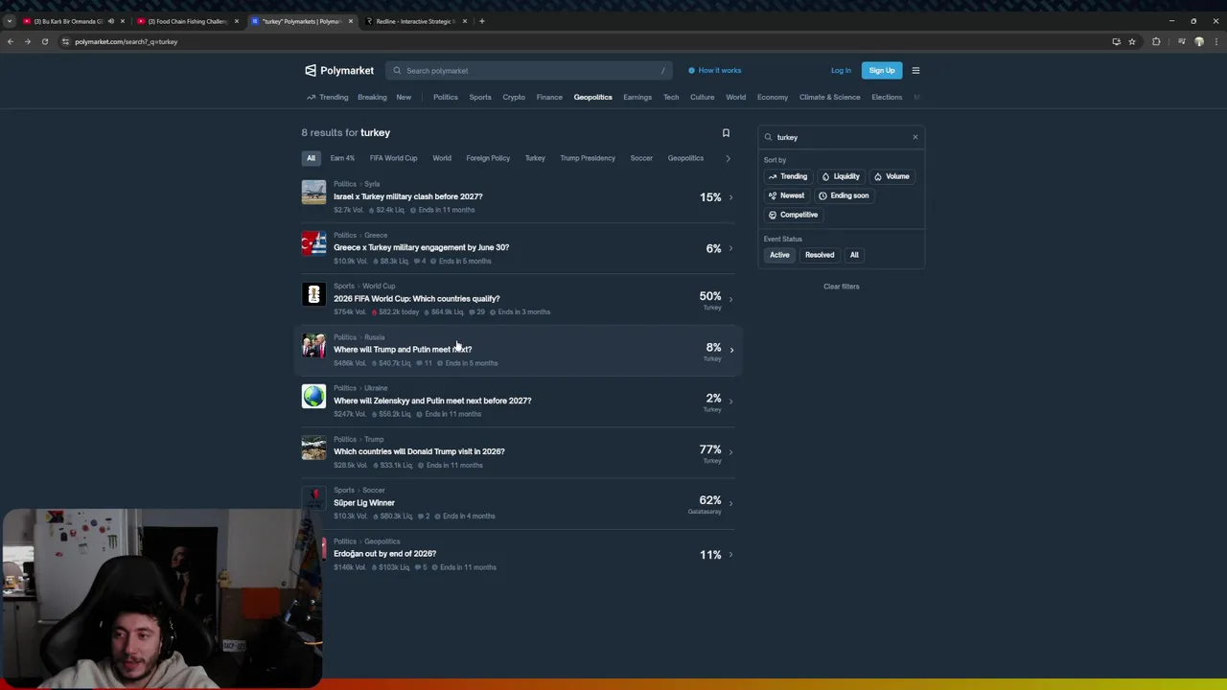Click the turkey filter search field
The image size is (1227, 690).
pos(840,137)
